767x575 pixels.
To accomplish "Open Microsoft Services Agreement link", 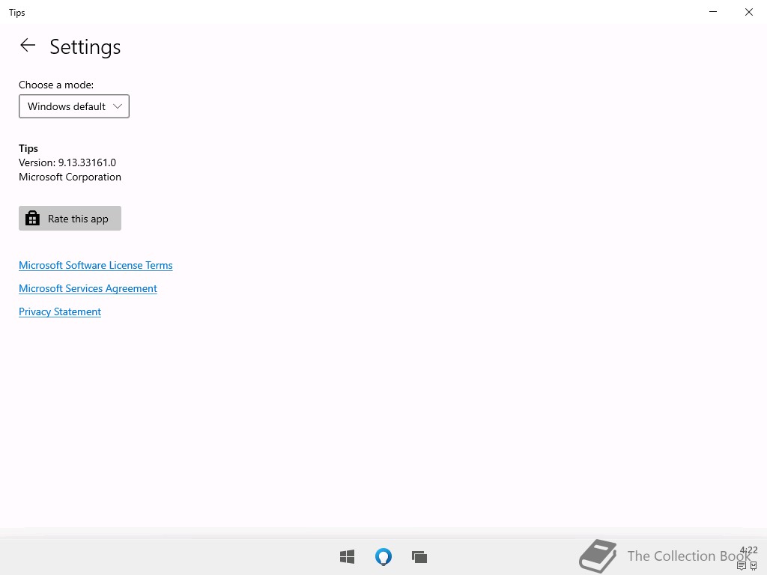I will pos(88,288).
